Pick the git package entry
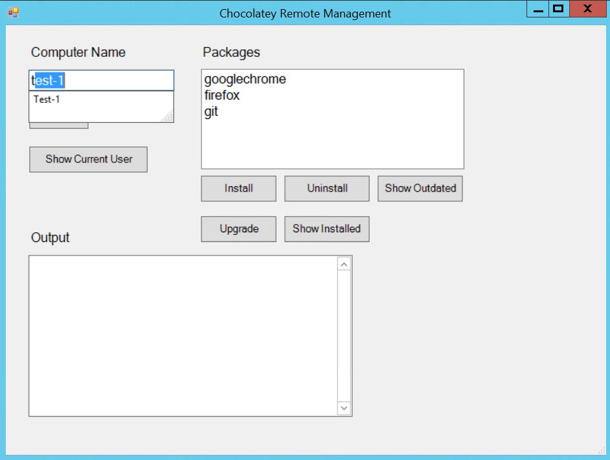This screenshot has width=610, height=460. (x=211, y=112)
